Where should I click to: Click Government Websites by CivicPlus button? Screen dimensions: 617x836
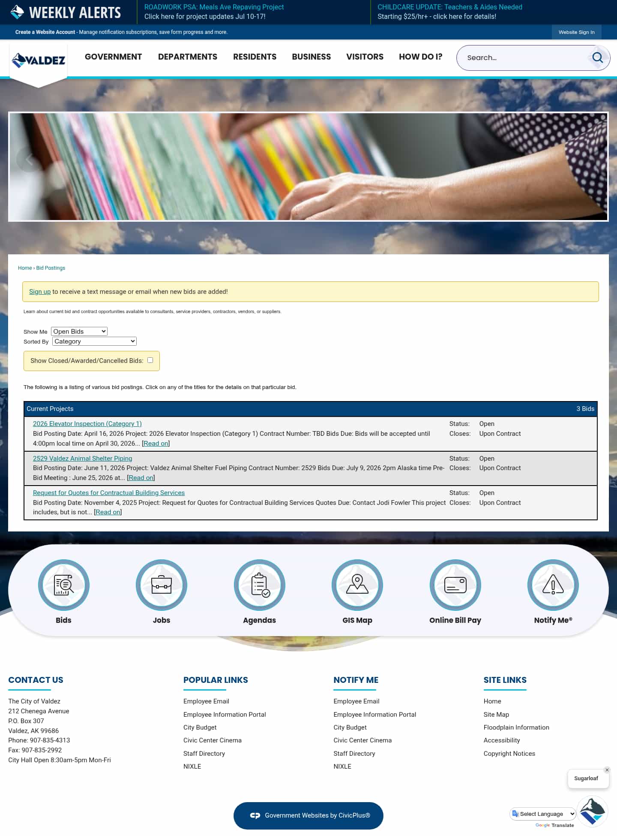308,815
